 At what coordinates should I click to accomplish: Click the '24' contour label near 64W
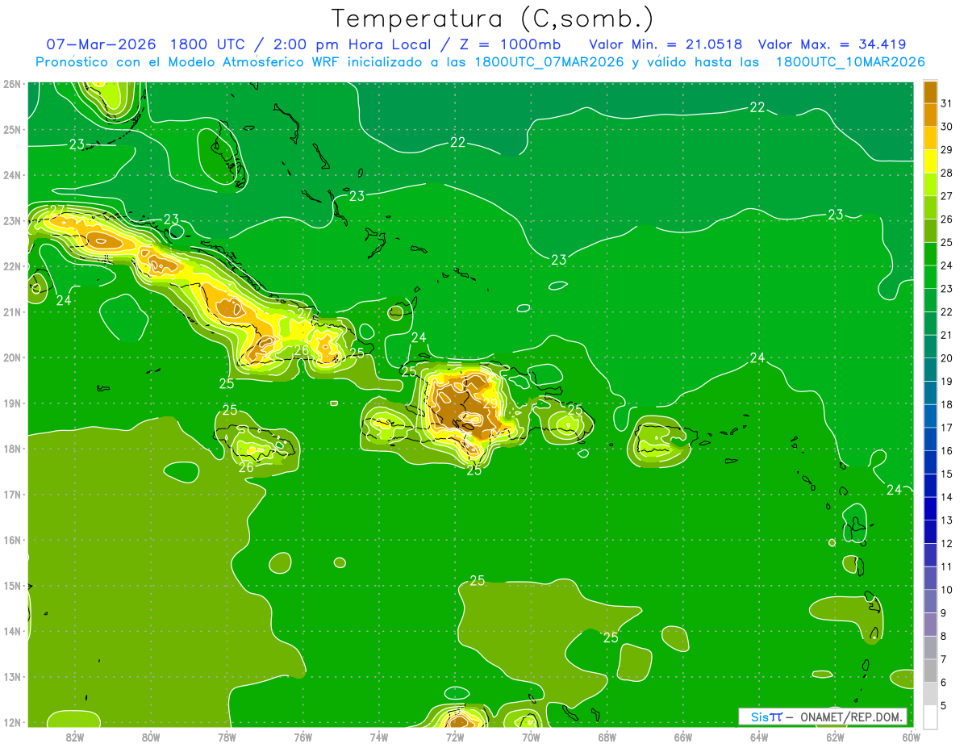point(757,357)
